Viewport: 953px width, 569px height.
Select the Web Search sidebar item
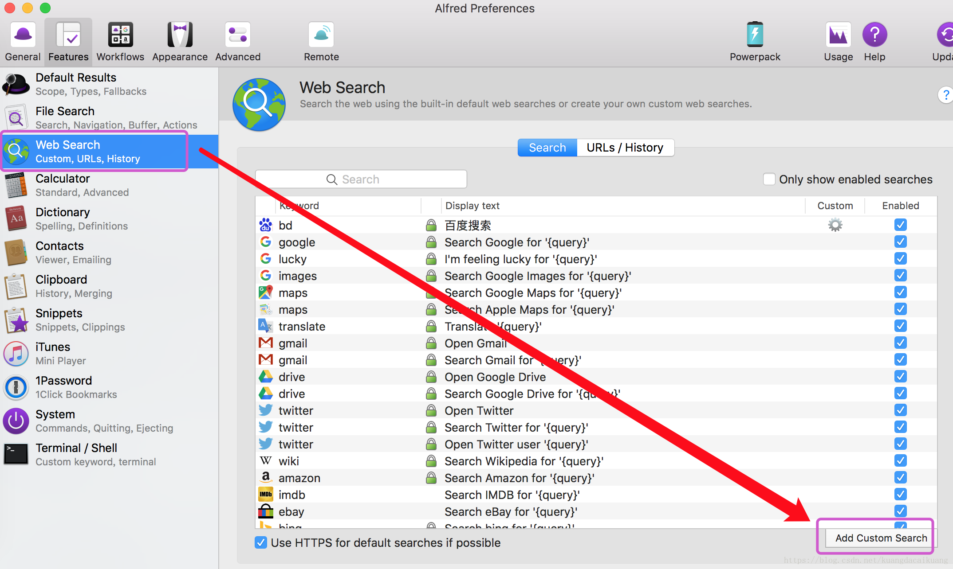(x=109, y=152)
